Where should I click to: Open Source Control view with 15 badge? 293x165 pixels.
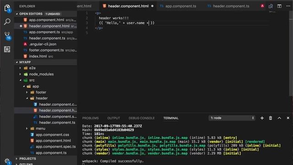click(7, 36)
